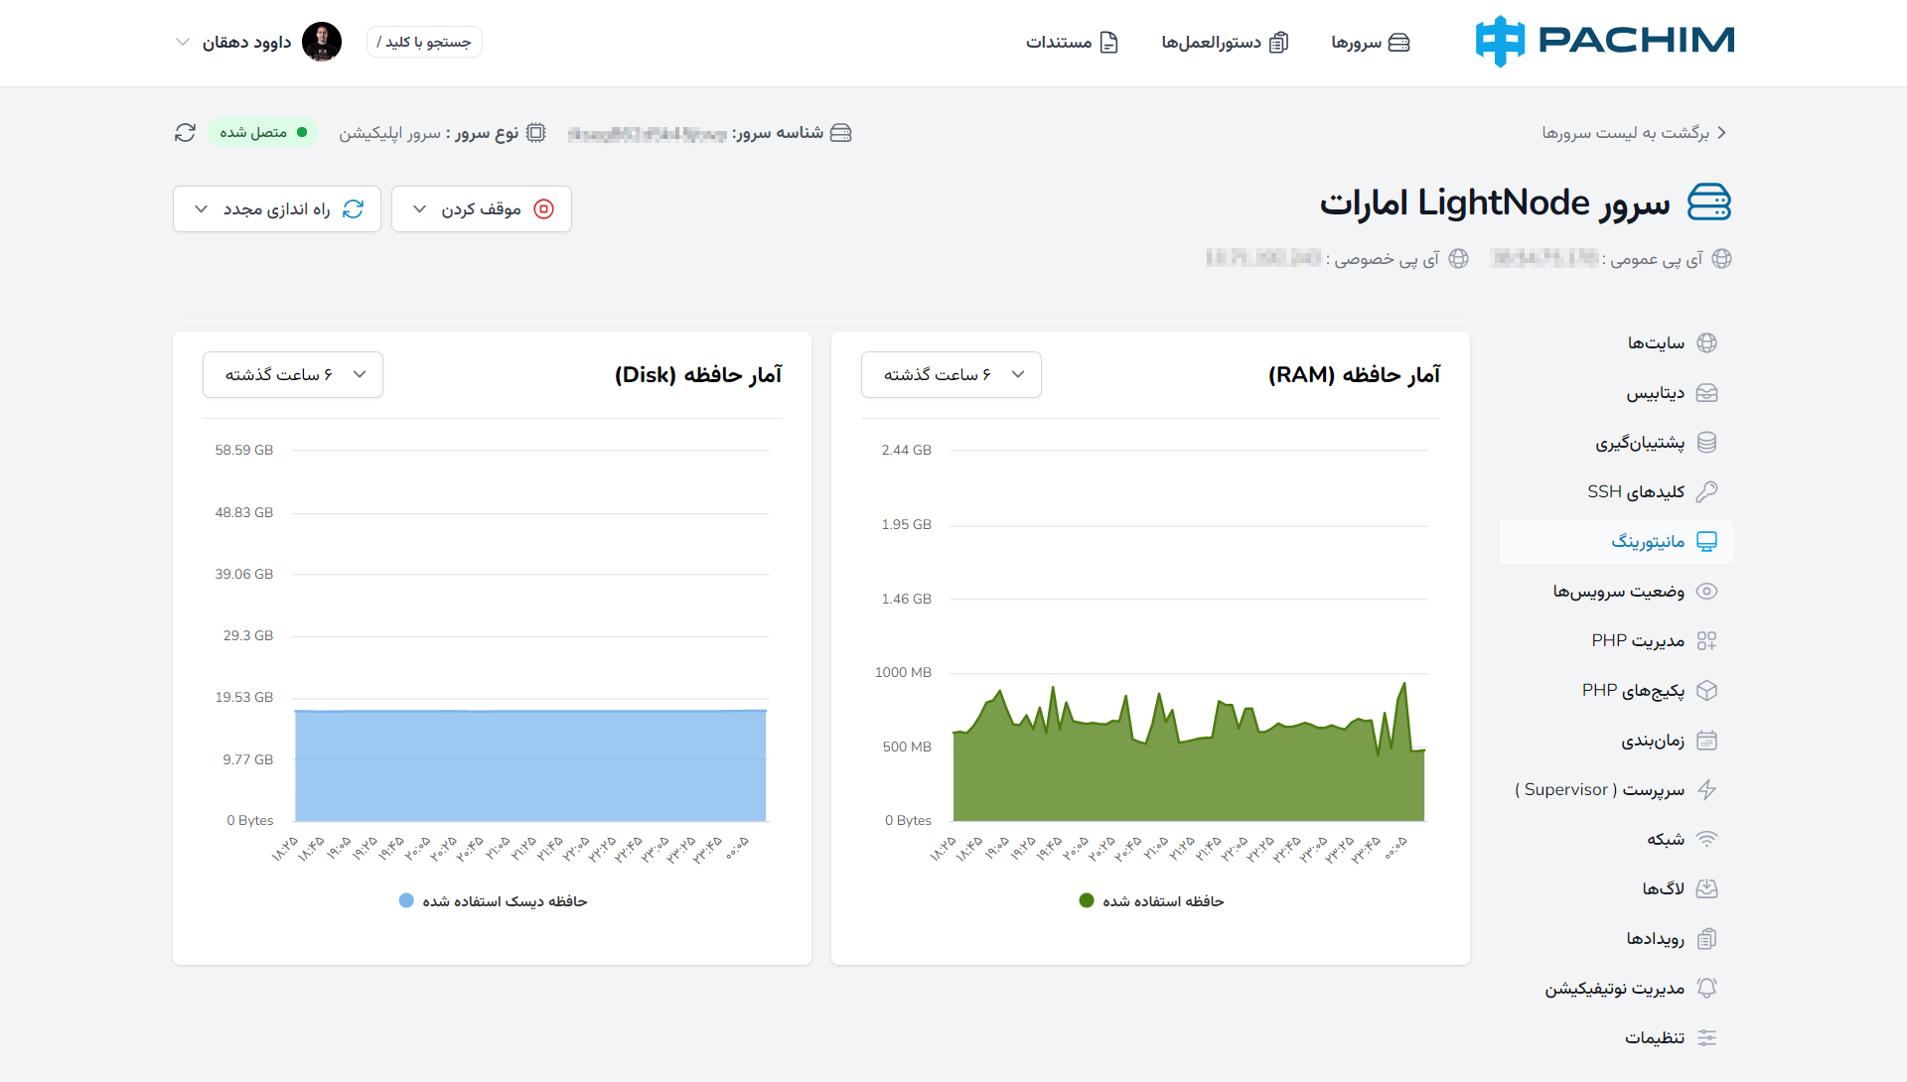
Task: Click the مدیریت نوتیفیکیشن bell icon
Action: point(1706,989)
